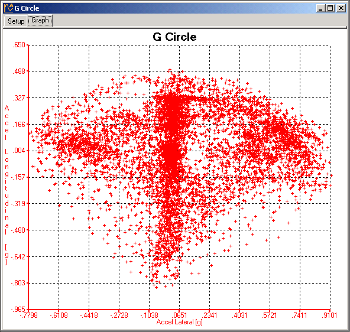Click the -.965 Y-axis value

(x=18, y=310)
